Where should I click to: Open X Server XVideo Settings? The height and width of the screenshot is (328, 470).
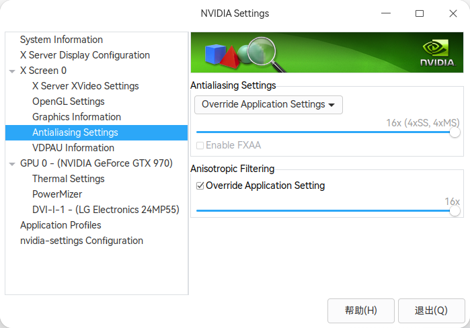(x=85, y=86)
